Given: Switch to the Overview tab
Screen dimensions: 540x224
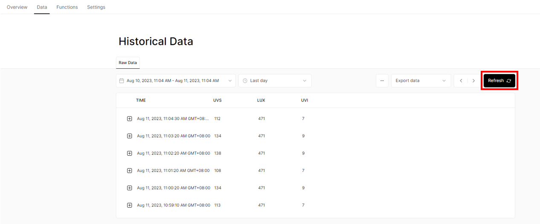Looking at the screenshot, I should point(17,7).
